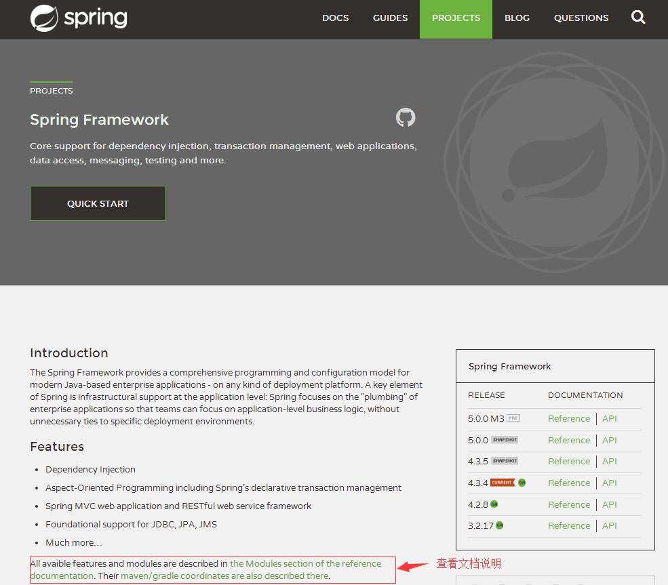Open Reference docs for 4.3.4

tap(569, 483)
